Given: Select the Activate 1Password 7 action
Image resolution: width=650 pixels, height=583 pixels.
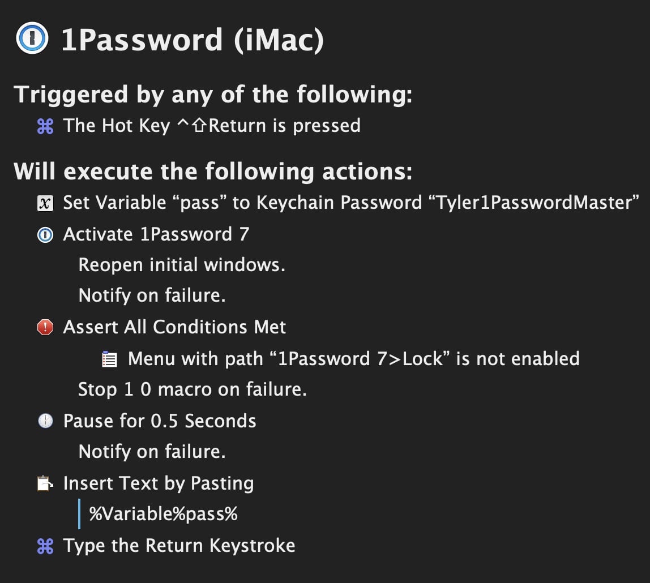Looking at the screenshot, I should [156, 234].
